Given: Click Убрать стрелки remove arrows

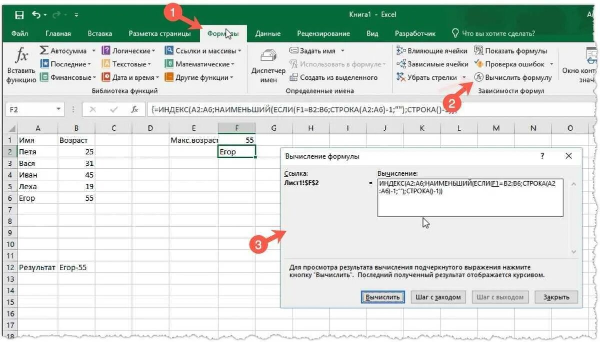Looking at the screenshot, I should [x=427, y=77].
